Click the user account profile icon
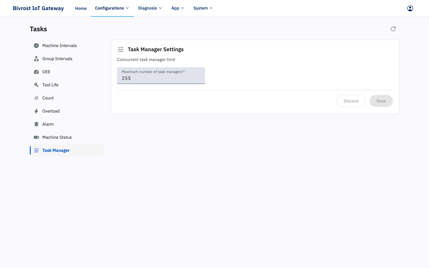429x268 pixels. [x=410, y=8]
